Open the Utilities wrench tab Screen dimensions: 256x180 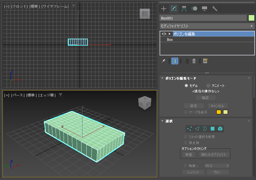tap(214, 9)
